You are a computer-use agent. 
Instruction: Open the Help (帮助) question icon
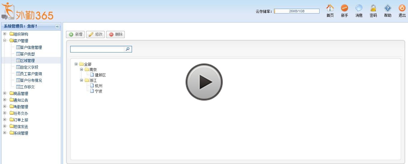pos(388,8)
